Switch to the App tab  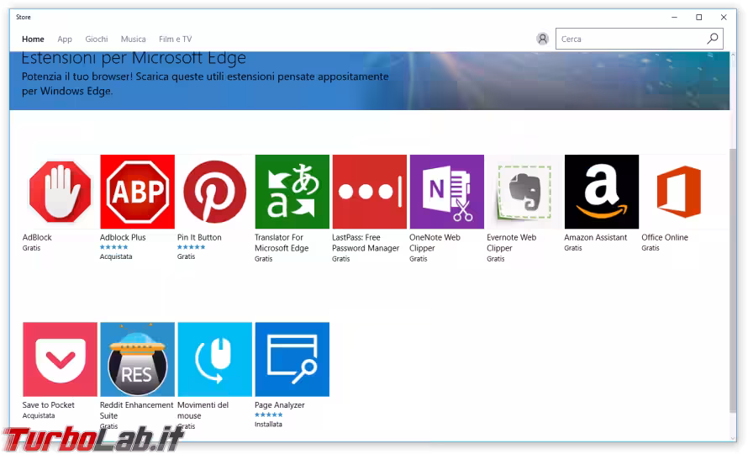pos(65,40)
